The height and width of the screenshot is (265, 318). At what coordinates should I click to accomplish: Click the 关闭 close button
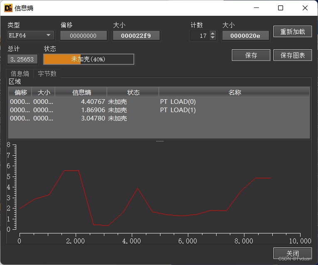(293, 253)
